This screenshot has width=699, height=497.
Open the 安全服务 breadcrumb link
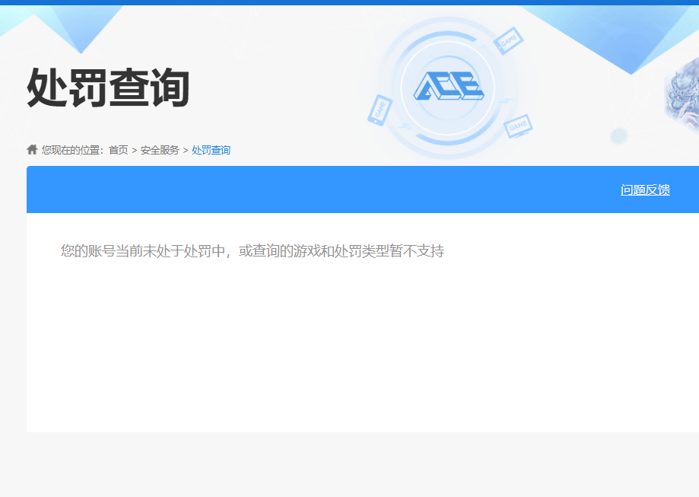tap(160, 150)
